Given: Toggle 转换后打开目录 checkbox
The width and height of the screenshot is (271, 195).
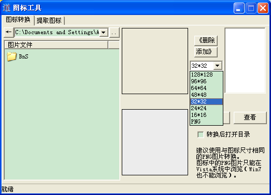Looking at the screenshot, I should [201, 134].
